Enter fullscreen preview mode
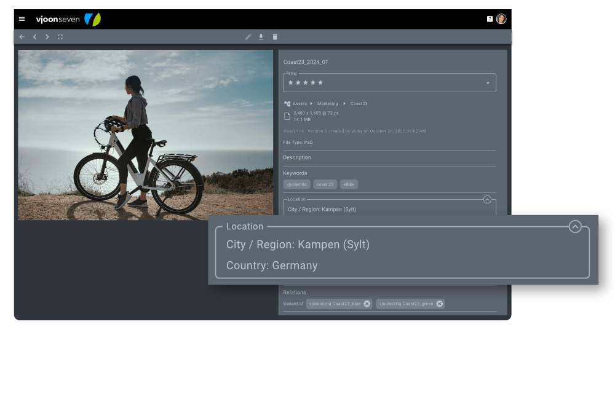This screenshot has width=615, height=410. (60, 37)
